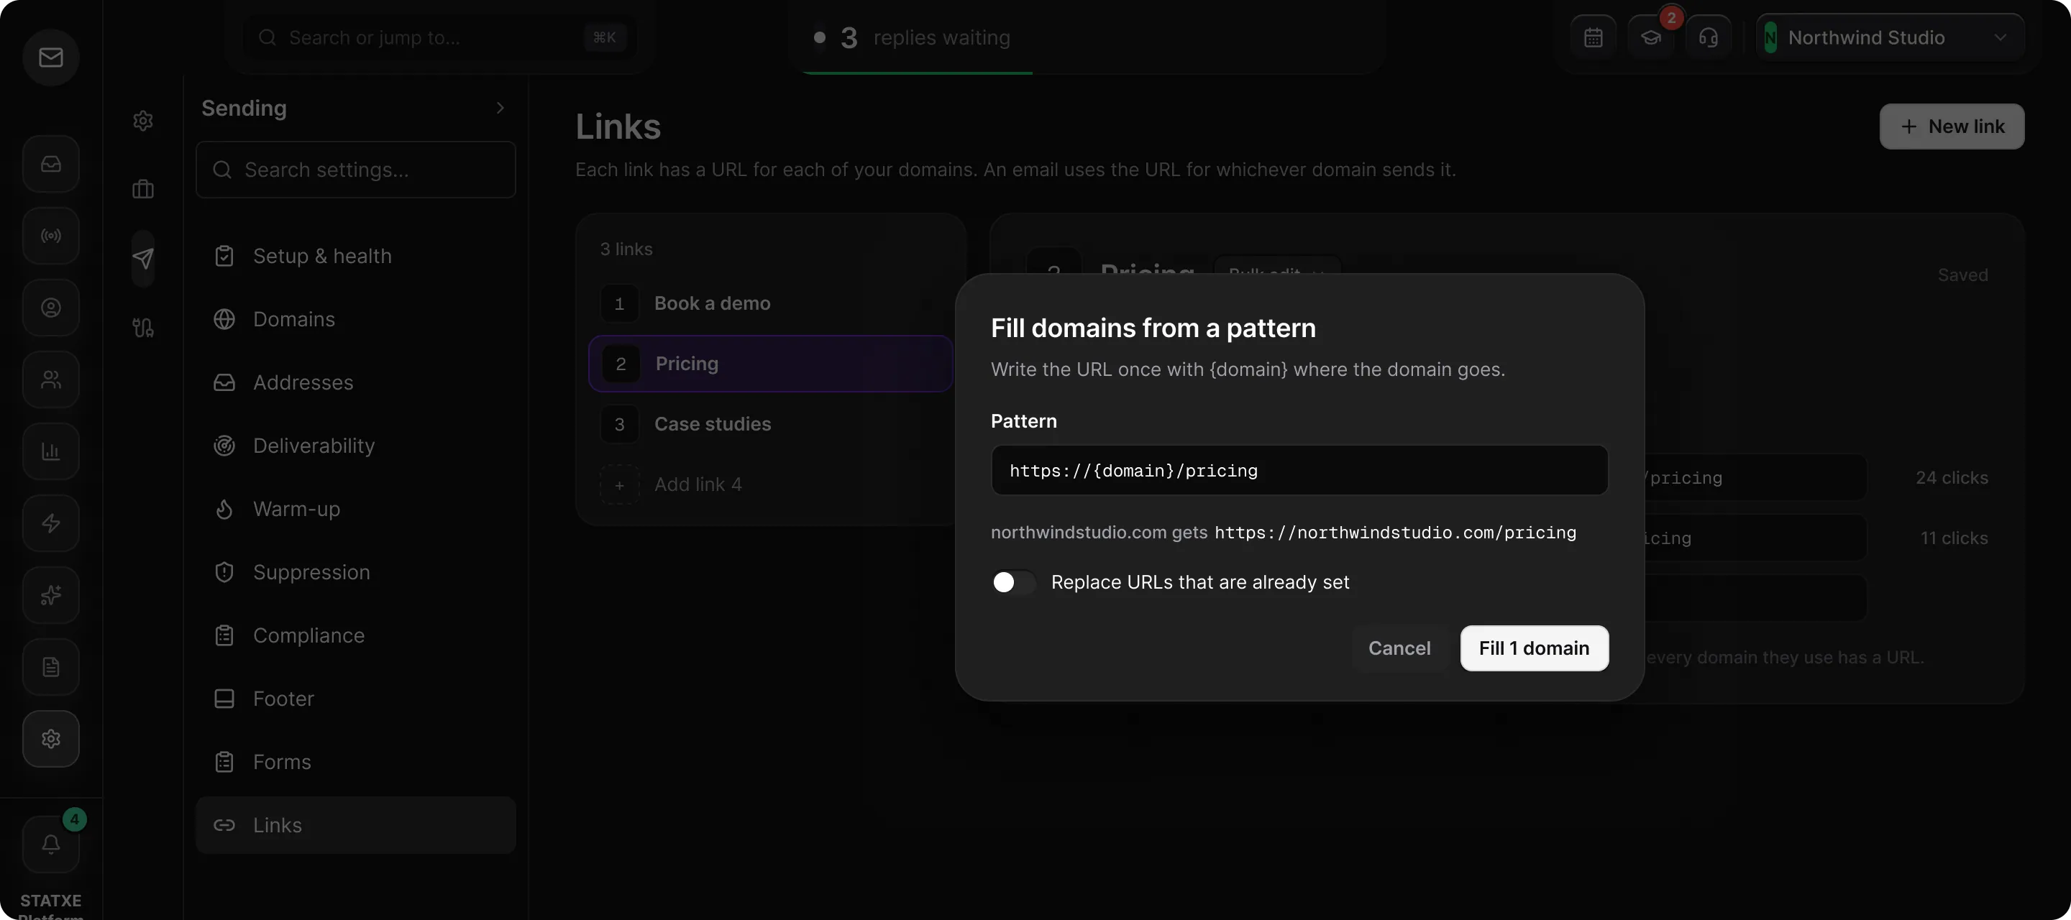The height and width of the screenshot is (920, 2071).
Task: Open Footer settings
Action: pos(355,699)
